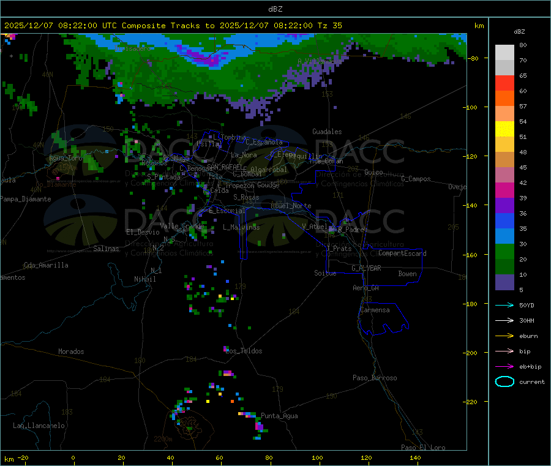
Task: Click the Bowen label on map
Action: pyautogui.click(x=407, y=274)
